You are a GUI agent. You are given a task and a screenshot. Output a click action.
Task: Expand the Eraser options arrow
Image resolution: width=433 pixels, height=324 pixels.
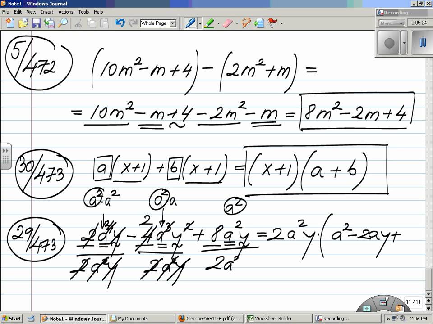coord(237,23)
